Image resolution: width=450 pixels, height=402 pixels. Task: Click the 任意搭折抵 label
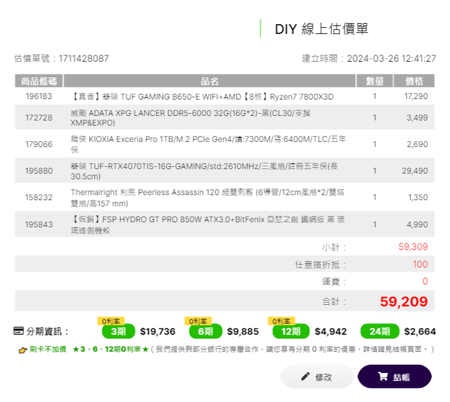pos(320,265)
